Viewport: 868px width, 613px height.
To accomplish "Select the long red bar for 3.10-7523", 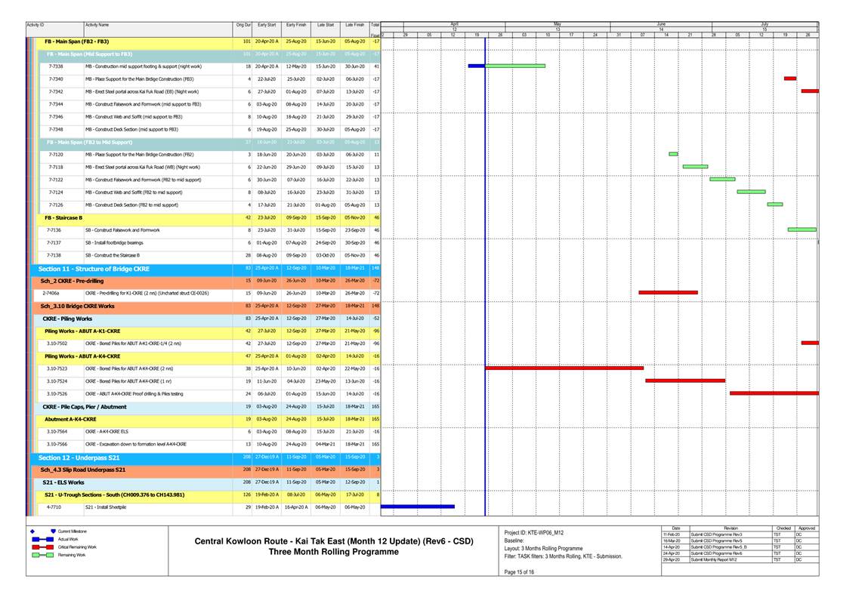I will [564, 368].
